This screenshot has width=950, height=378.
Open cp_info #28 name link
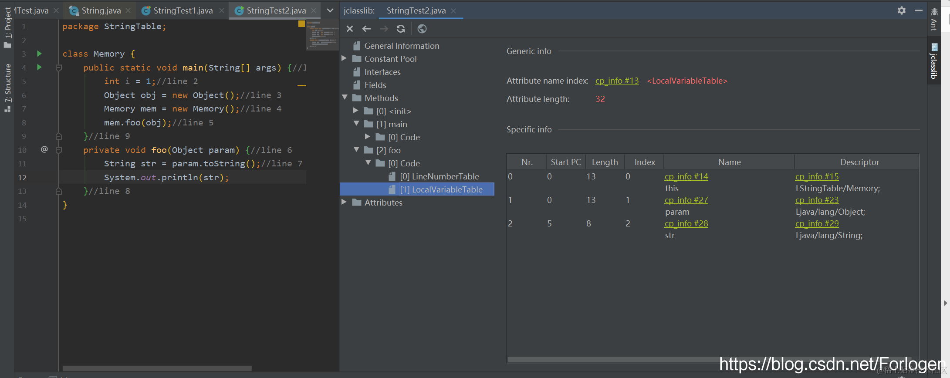686,223
